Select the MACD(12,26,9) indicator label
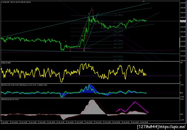 click(x=10, y=99)
